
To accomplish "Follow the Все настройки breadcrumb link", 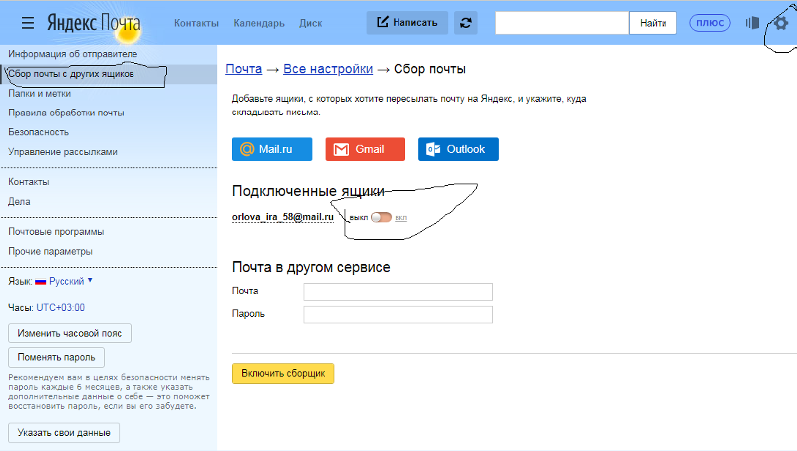I will click(328, 69).
